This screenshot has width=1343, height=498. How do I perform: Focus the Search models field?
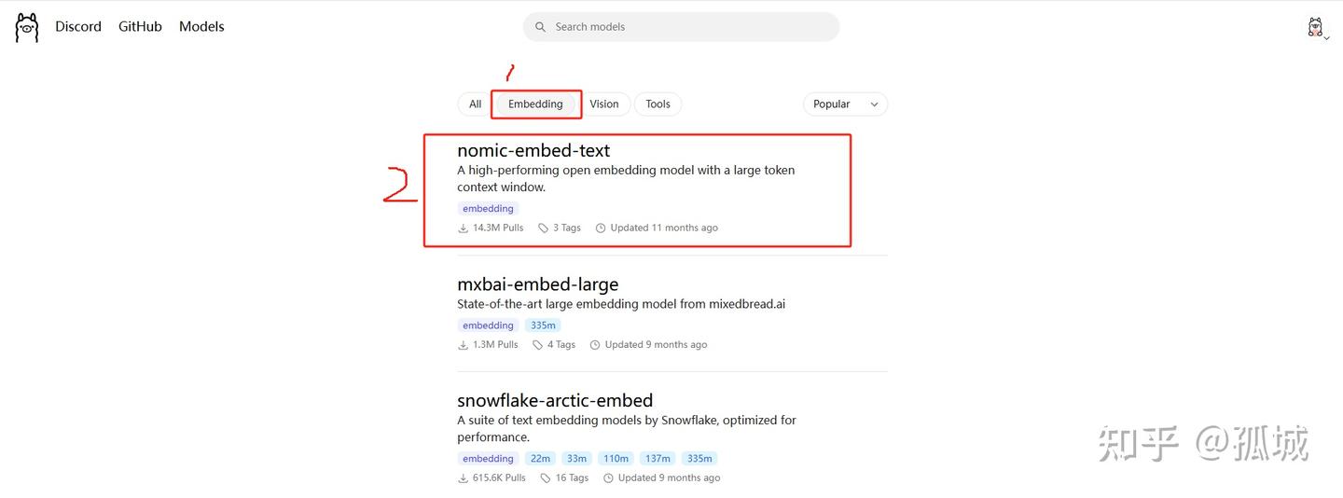point(690,27)
